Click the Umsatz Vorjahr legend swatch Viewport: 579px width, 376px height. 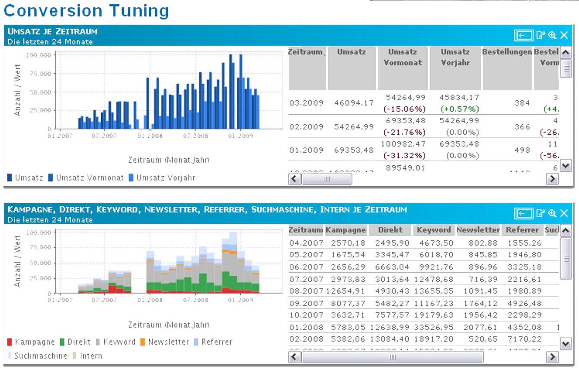(x=131, y=178)
